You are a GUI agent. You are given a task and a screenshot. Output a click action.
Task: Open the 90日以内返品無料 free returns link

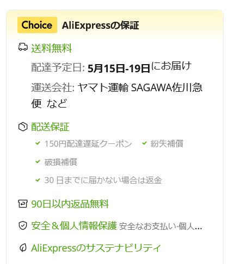[x=70, y=204]
